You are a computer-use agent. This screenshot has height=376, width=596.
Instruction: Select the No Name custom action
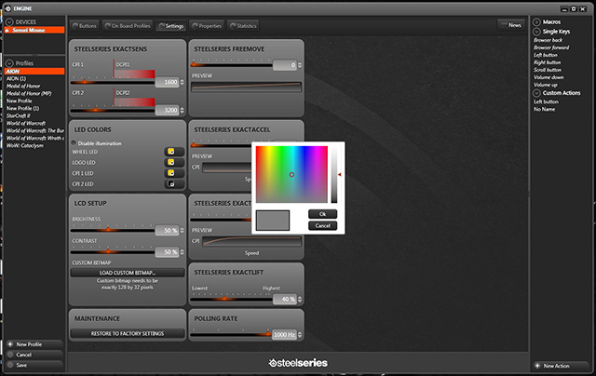[x=544, y=110]
